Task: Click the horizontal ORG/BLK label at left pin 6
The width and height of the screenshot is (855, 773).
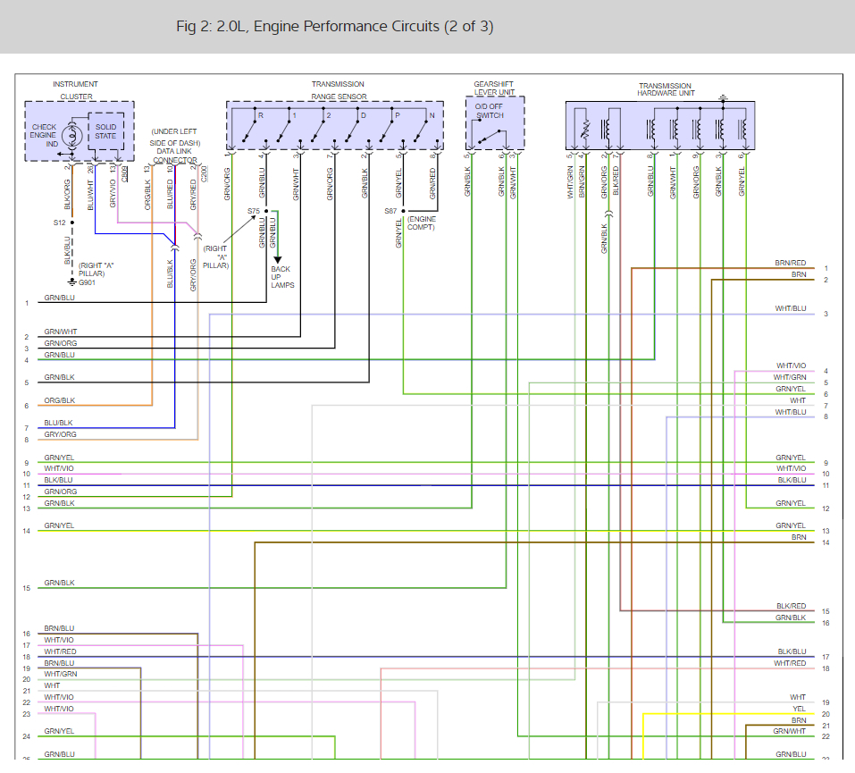Action: point(60,400)
